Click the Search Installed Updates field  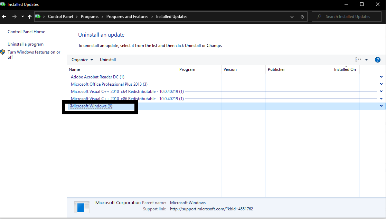pos(346,17)
